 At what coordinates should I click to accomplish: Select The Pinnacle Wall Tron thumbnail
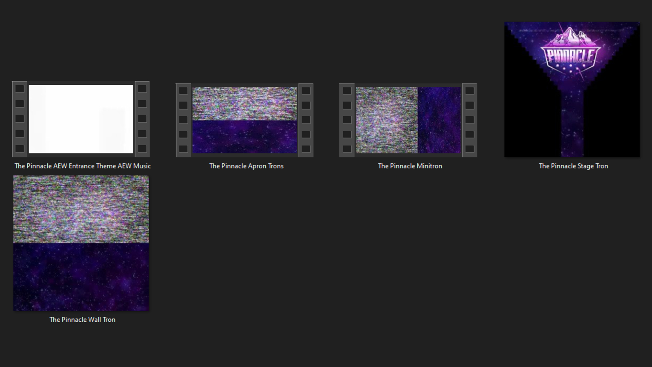81,243
